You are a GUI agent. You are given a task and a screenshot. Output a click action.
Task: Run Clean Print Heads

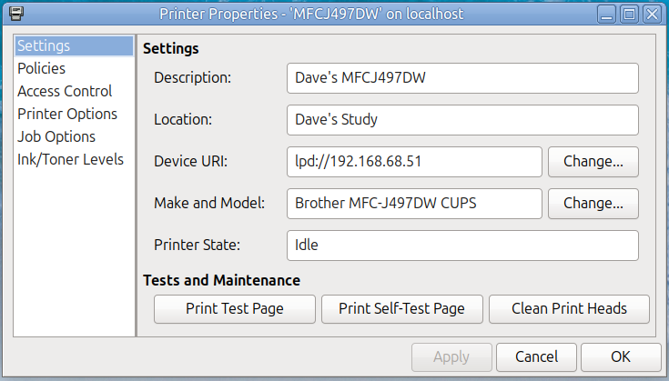point(570,308)
